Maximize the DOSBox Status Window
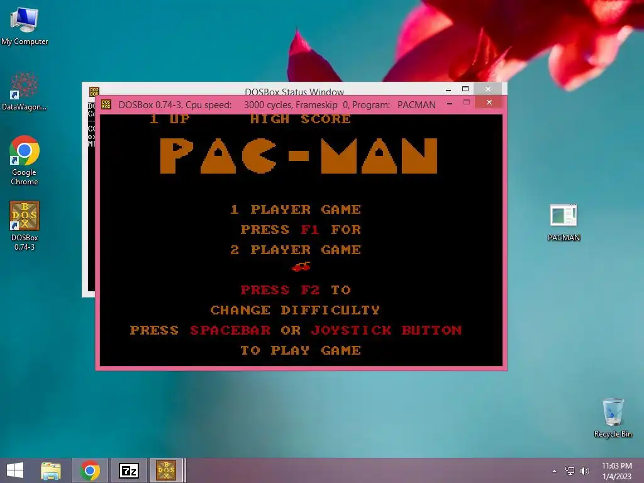The width and height of the screenshot is (644, 483). click(x=465, y=89)
